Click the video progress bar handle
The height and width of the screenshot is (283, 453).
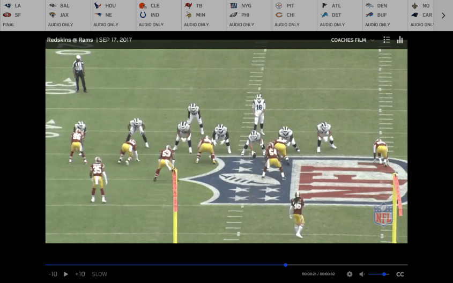(285, 265)
